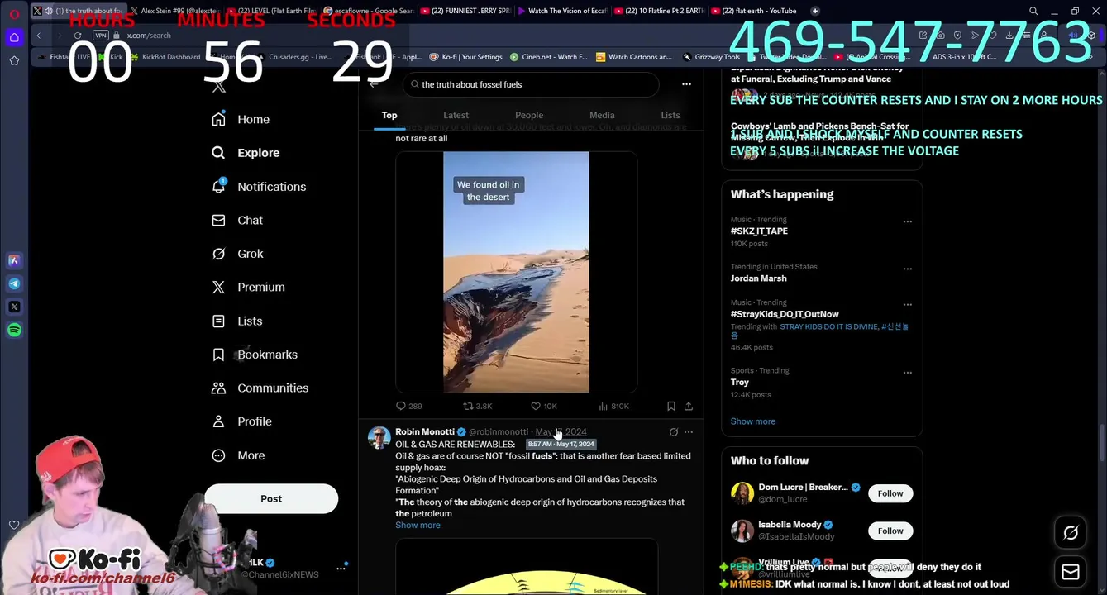The width and height of the screenshot is (1107, 595).
Task: Open options for #StrayKids_DO_IT_OutNow trend
Action: tap(907, 304)
